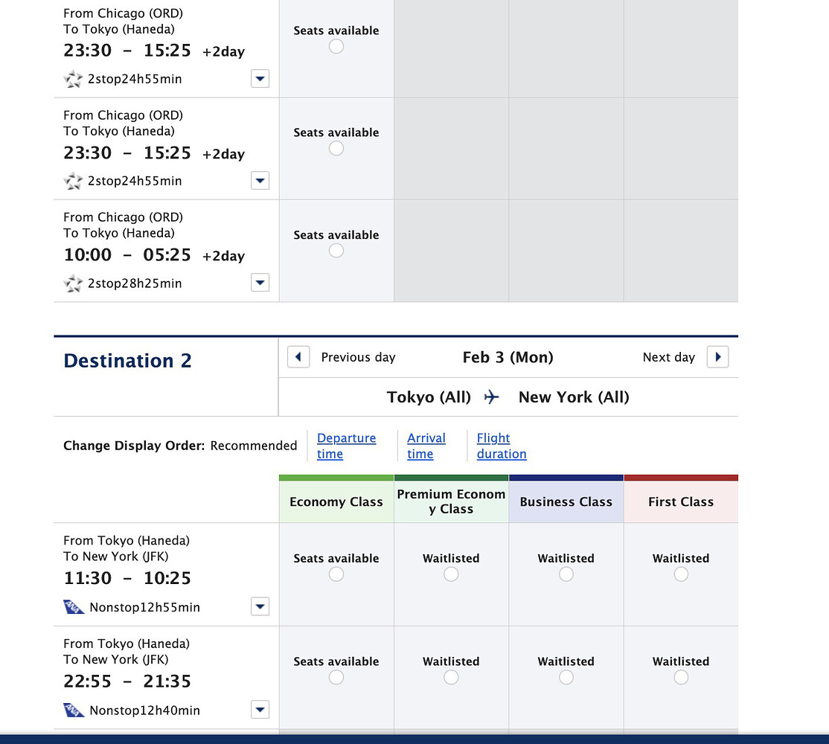Sort flights by Arrival time
The image size is (829, 744).
click(x=426, y=446)
